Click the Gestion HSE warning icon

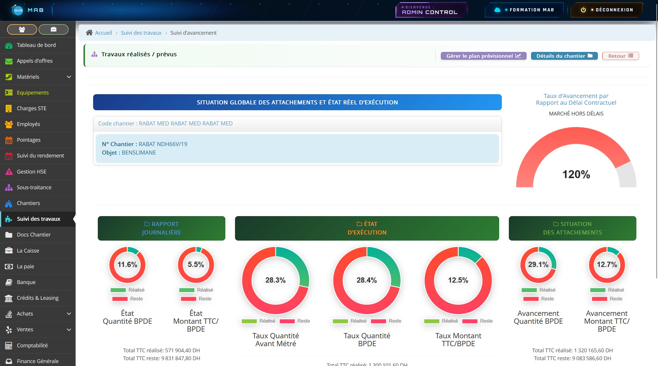coord(9,172)
